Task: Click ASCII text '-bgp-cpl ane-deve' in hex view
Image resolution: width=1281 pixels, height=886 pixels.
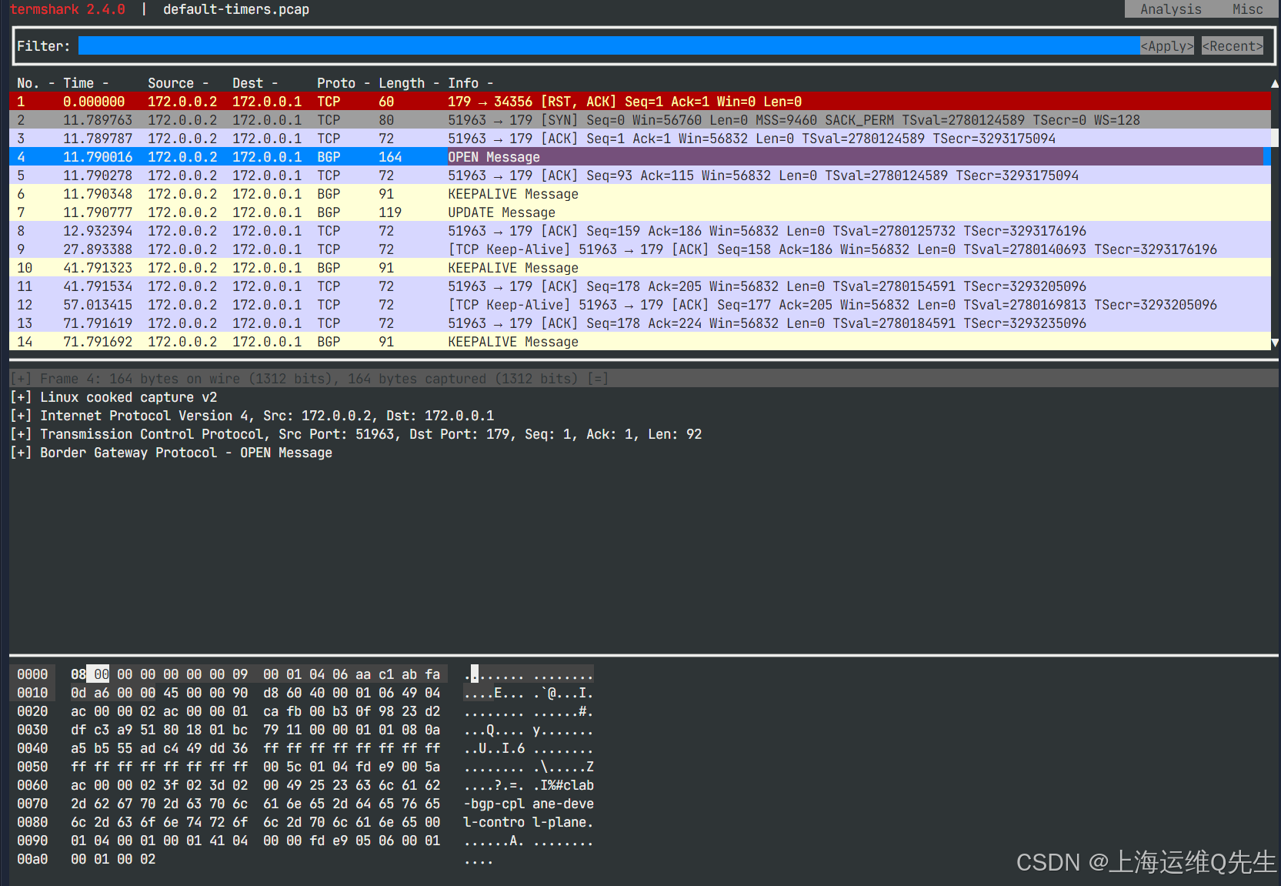Action: 529,804
